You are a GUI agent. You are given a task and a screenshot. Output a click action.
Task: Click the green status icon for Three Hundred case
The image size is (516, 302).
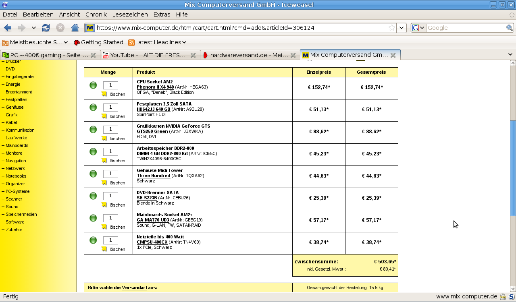tap(93, 174)
